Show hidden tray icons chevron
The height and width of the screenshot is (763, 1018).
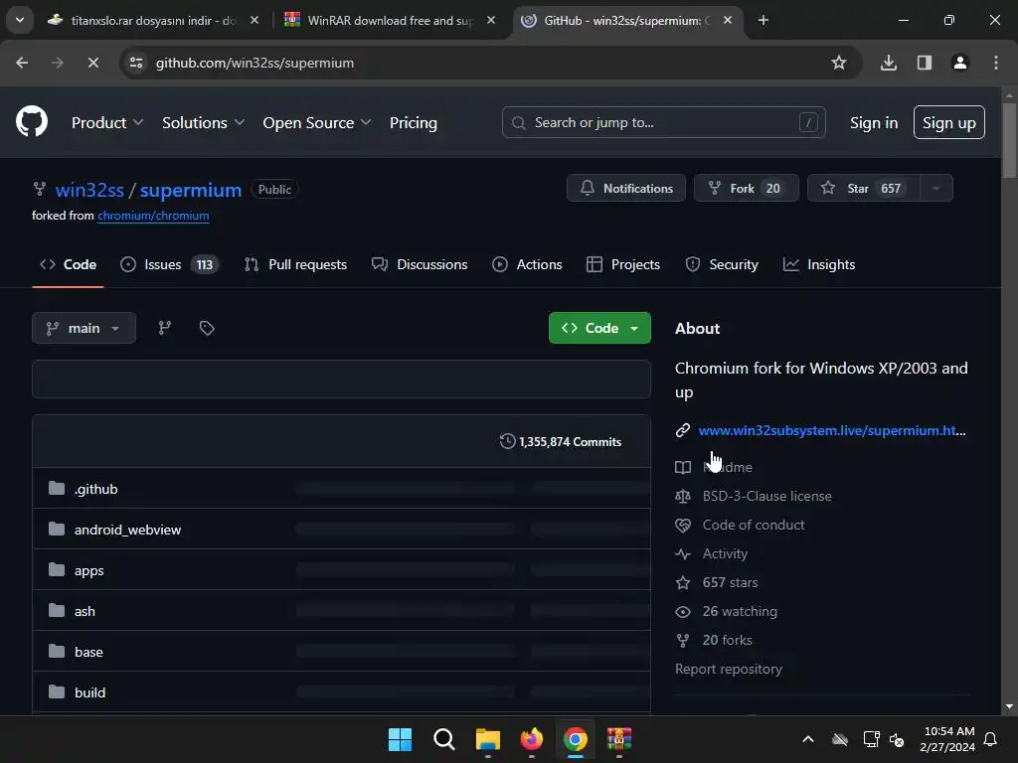tap(808, 739)
